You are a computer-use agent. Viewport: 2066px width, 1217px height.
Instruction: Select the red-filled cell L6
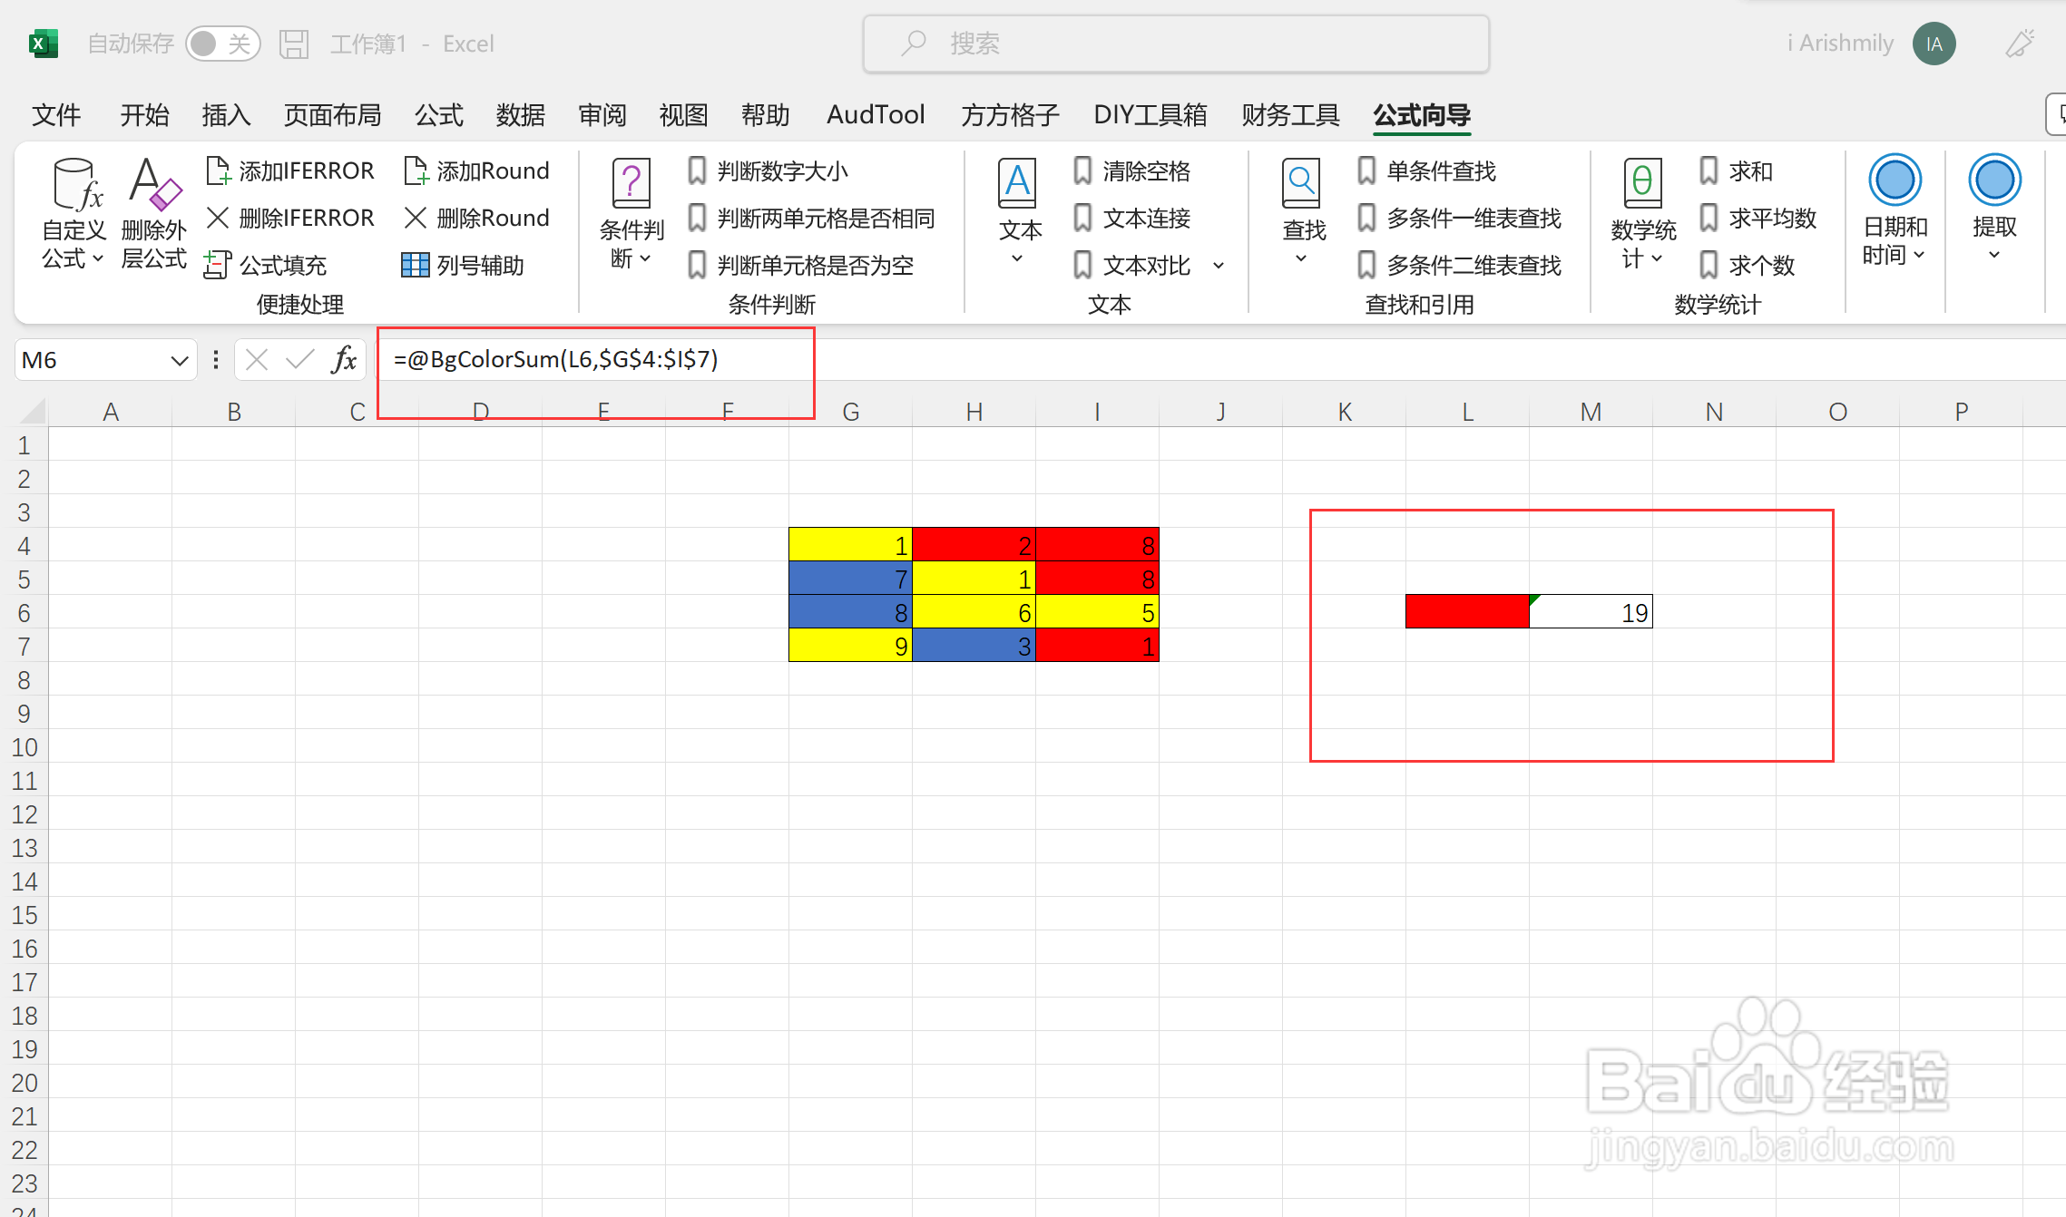(x=1466, y=612)
